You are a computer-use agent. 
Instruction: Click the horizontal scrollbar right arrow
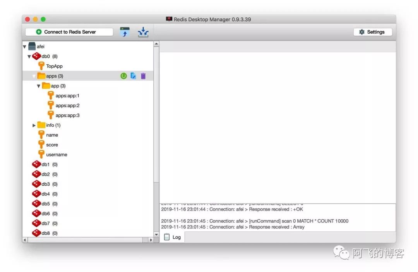pyautogui.click(x=151, y=240)
